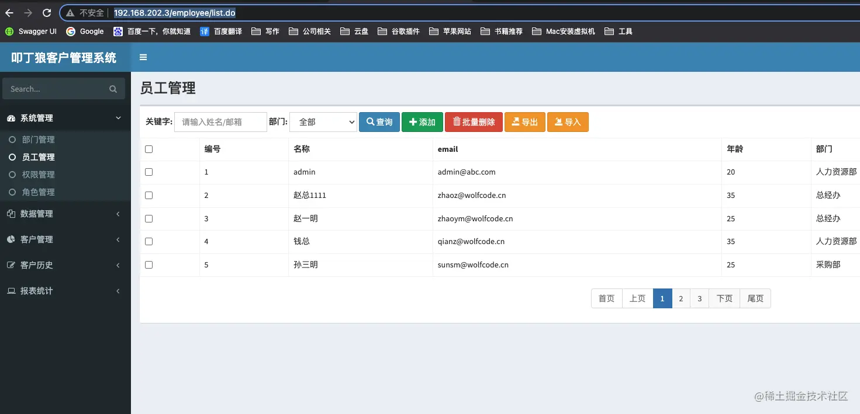Select page 2 in pagination

(681, 298)
